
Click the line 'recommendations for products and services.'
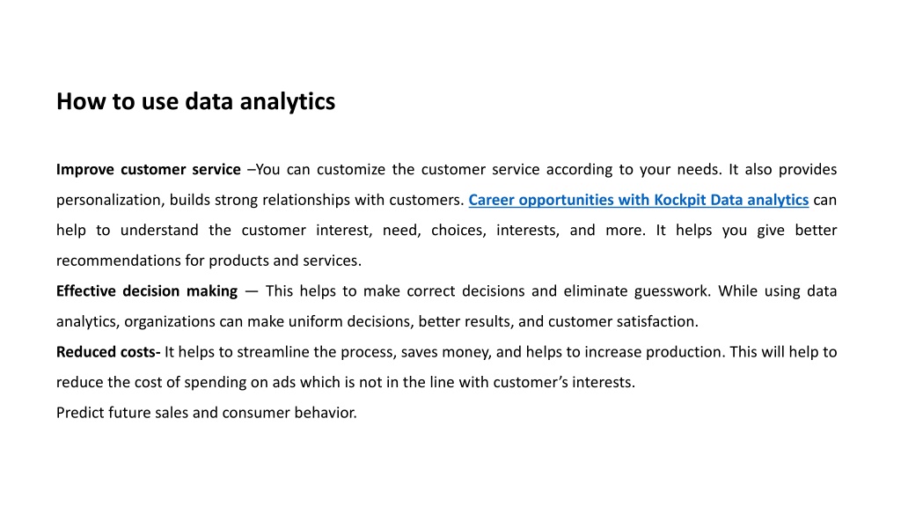tap(209, 261)
